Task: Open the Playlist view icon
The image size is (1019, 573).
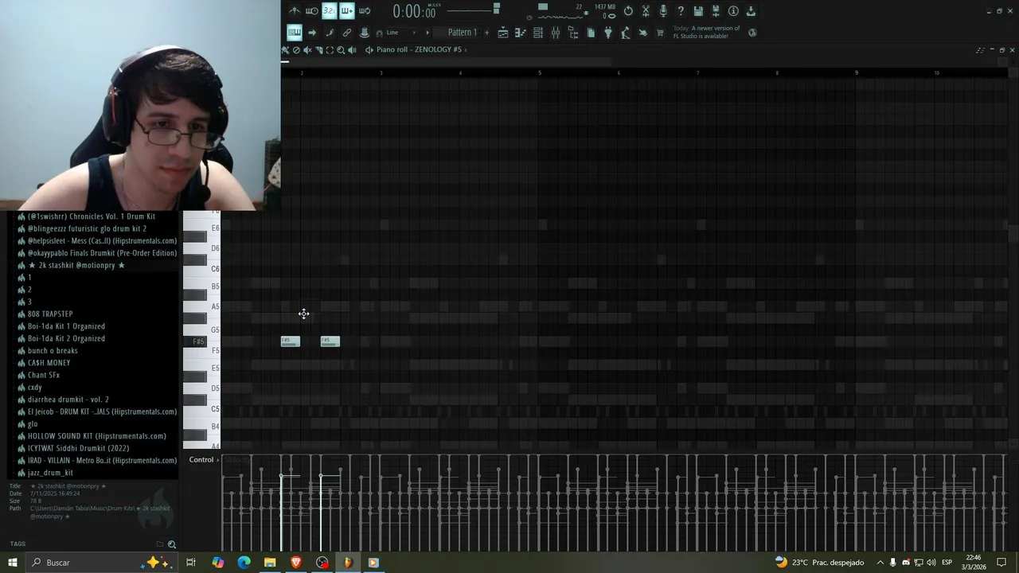Action: 503,33
